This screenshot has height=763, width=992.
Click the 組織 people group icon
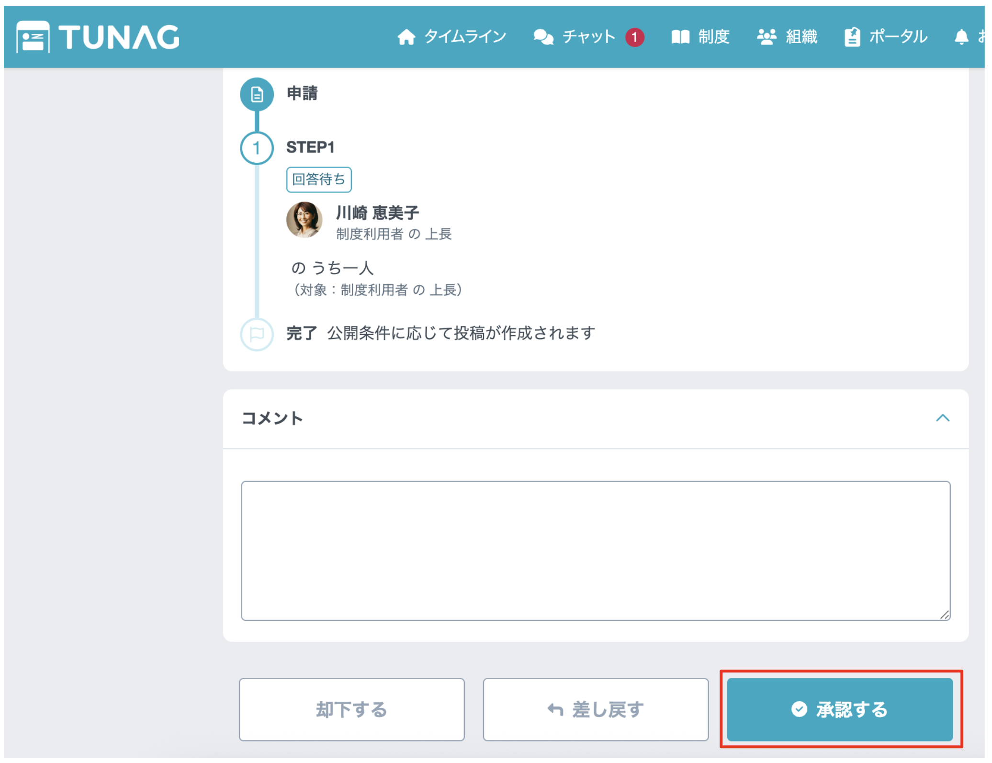[x=766, y=37]
